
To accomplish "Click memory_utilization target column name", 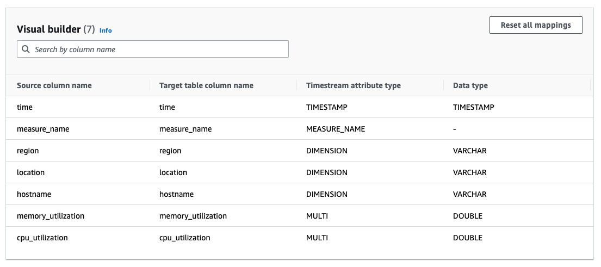I will (x=193, y=216).
